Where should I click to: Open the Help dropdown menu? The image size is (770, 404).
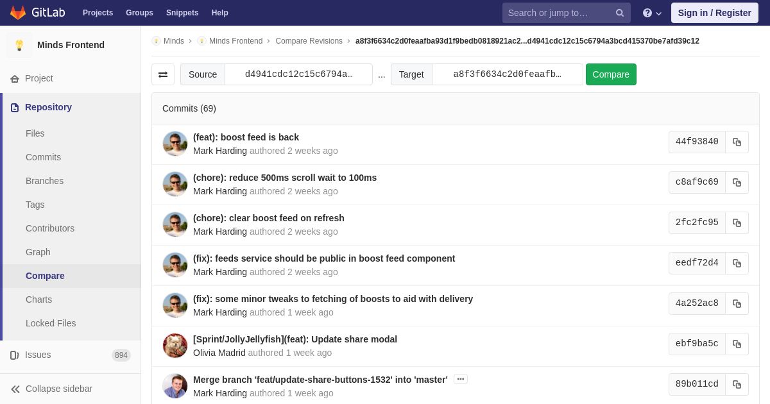click(x=652, y=13)
